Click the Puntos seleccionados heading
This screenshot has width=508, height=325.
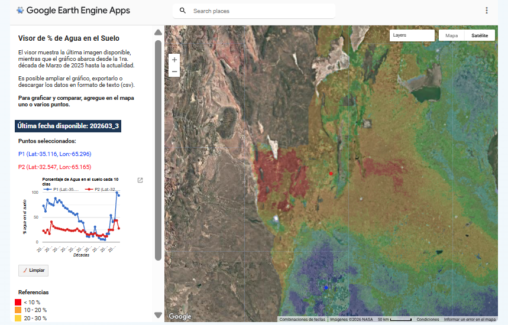pos(47,141)
